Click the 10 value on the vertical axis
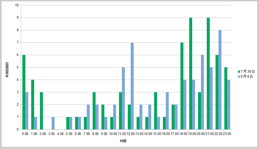The height and width of the screenshot is (149, 259). tap(16, 5)
